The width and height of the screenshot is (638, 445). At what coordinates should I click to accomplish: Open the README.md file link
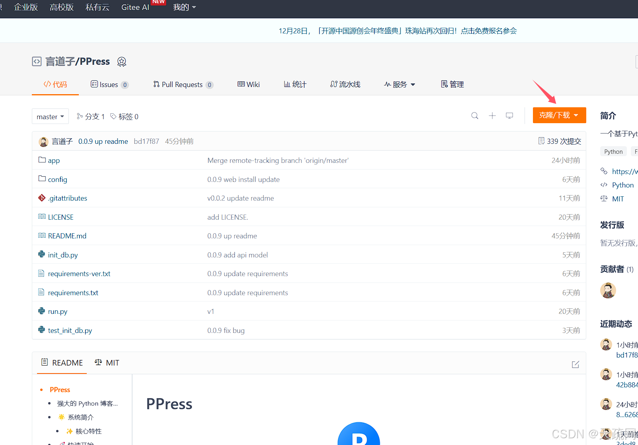(67, 236)
